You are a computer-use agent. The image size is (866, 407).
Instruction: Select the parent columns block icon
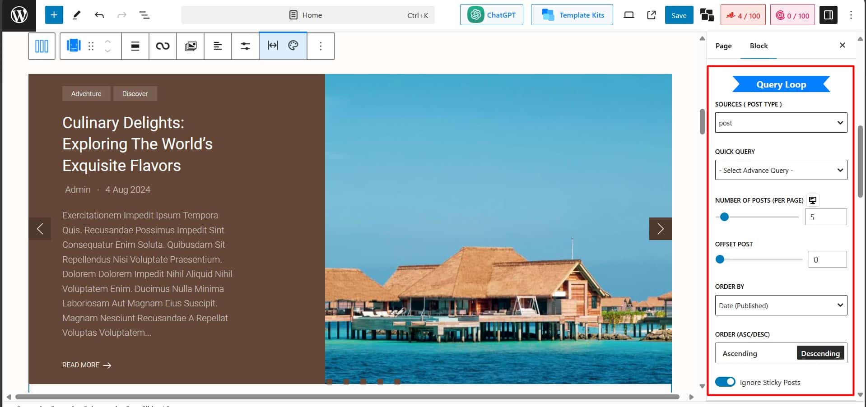(x=42, y=46)
